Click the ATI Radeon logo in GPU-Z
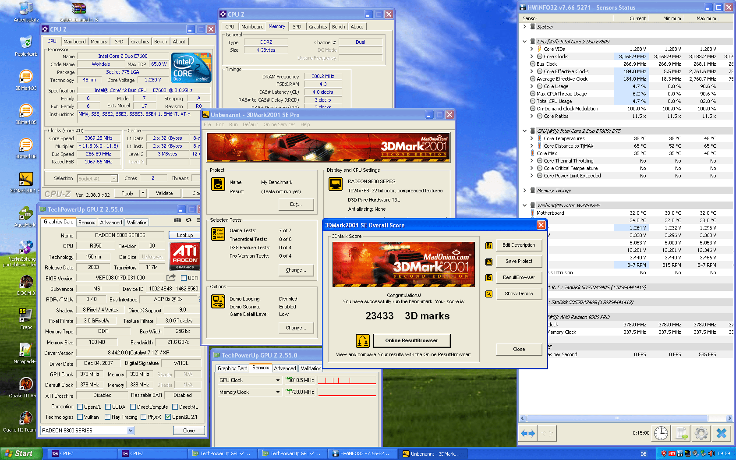The image size is (736, 460). [x=185, y=257]
